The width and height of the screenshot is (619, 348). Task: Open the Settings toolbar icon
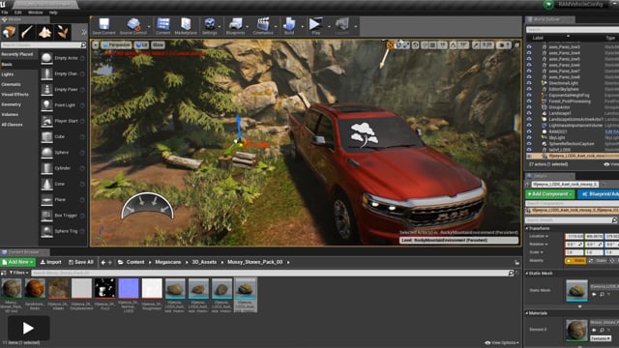coord(210,24)
